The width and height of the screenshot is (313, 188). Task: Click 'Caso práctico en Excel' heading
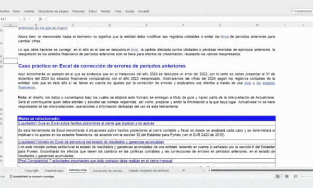click(102, 66)
